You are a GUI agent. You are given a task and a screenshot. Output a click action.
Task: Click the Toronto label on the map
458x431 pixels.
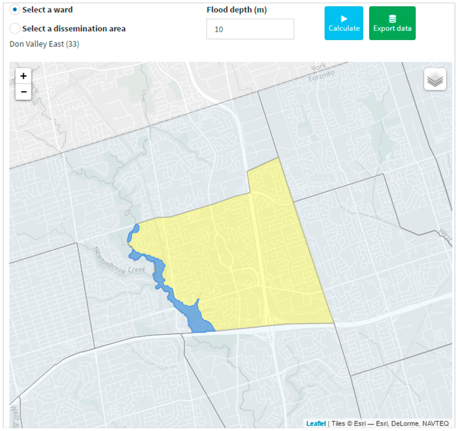(322, 76)
